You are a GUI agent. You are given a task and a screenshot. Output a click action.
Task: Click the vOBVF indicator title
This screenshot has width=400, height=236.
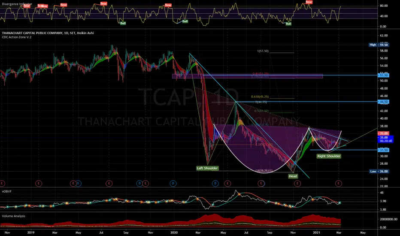[x=6, y=191]
